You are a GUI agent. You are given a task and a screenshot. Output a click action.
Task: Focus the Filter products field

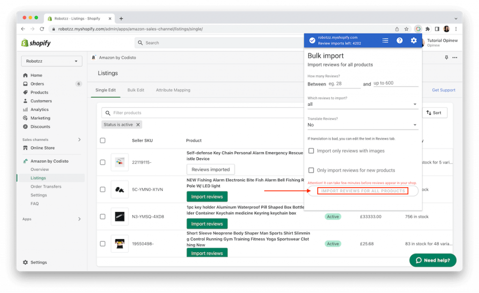pos(203,113)
